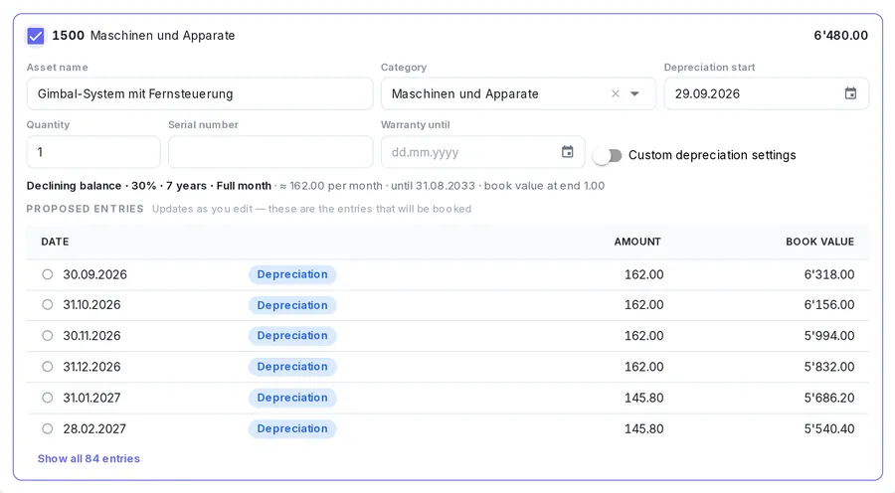Viewport: 895px width, 493px height.
Task: Focus the Serial number field
Action: click(x=270, y=152)
